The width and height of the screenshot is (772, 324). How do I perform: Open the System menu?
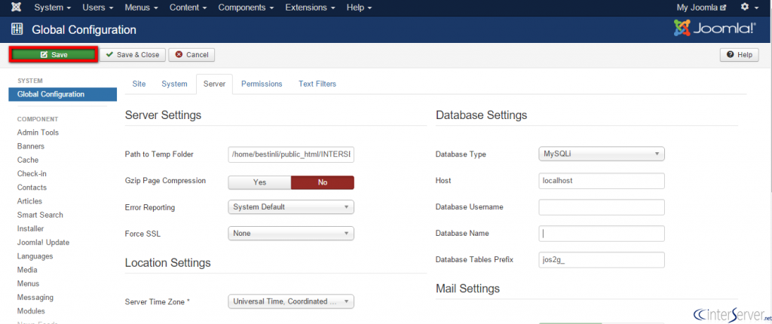pos(53,8)
